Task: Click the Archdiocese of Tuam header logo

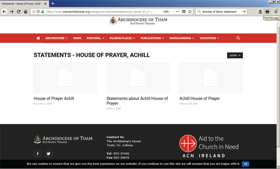Action: 138,21
